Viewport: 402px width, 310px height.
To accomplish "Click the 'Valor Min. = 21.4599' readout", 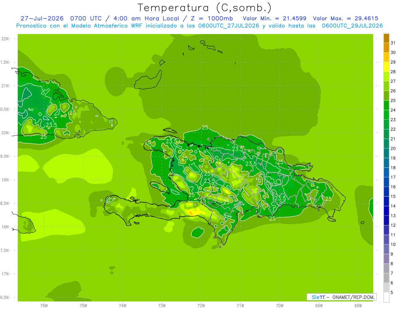I will 274,18.
